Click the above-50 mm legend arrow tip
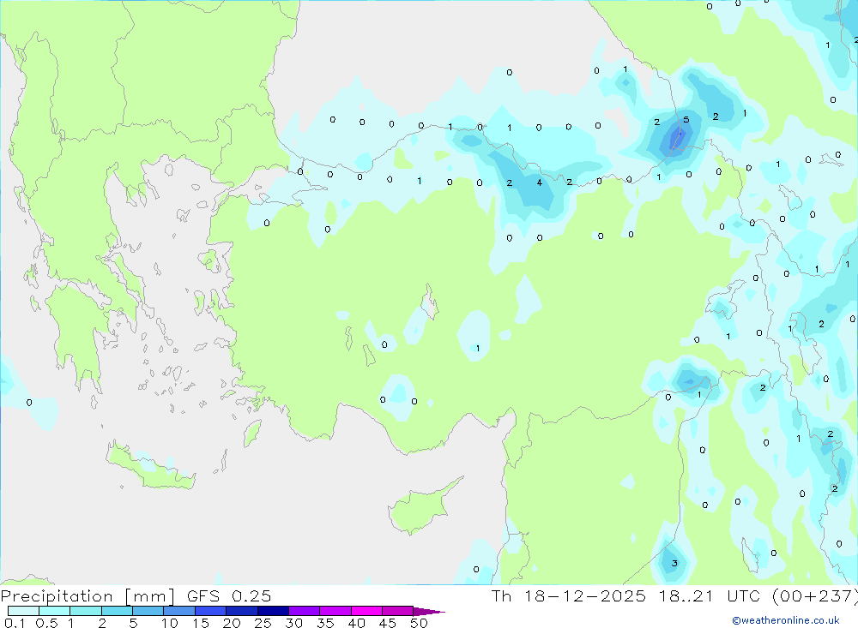 [429, 611]
